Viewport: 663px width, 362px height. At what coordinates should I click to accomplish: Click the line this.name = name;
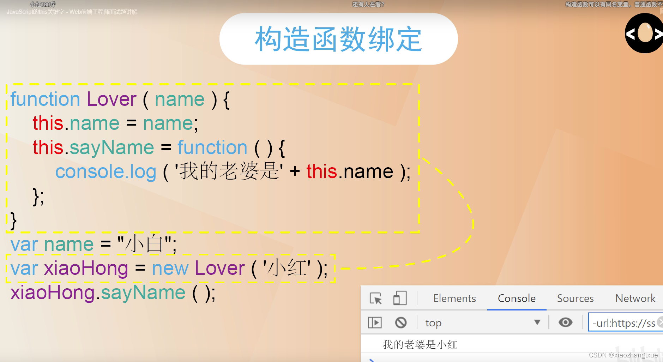pyautogui.click(x=115, y=123)
